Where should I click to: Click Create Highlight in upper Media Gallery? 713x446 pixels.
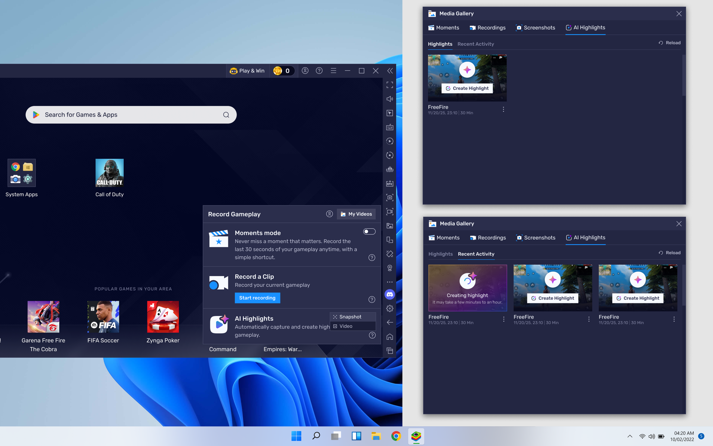467,88
